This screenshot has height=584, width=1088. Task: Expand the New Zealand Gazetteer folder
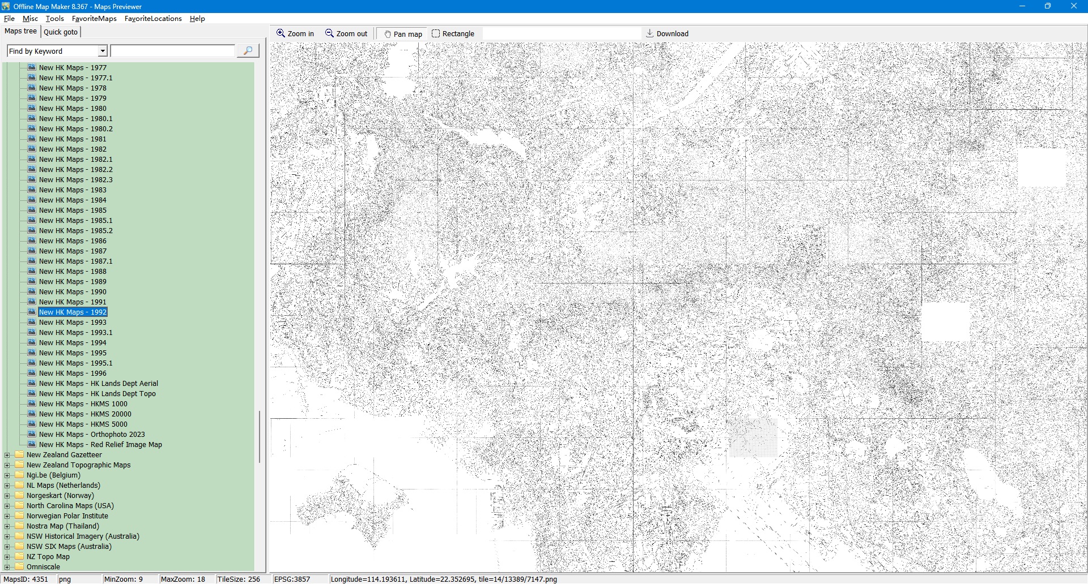(x=7, y=455)
